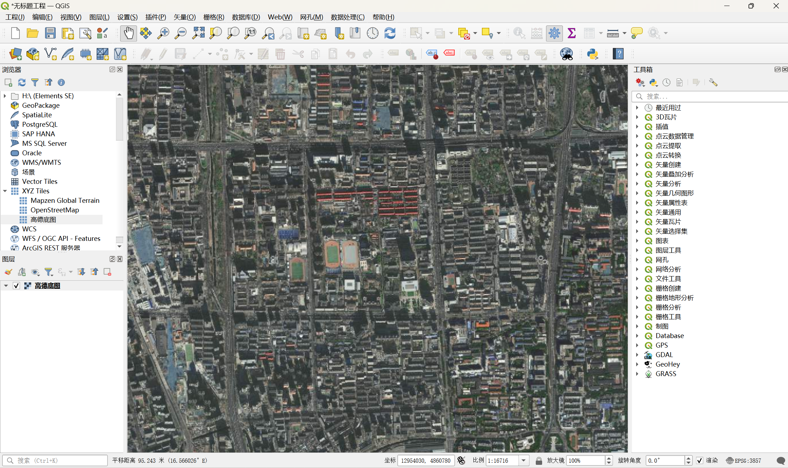Expand the GDAL toolbox group
The image size is (788, 468).
(637, 355)
